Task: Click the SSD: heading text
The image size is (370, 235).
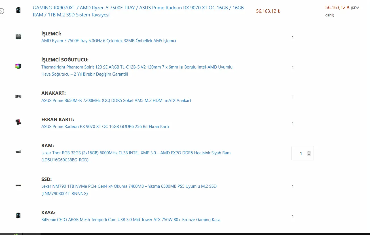Action: (x=46, y=179)
